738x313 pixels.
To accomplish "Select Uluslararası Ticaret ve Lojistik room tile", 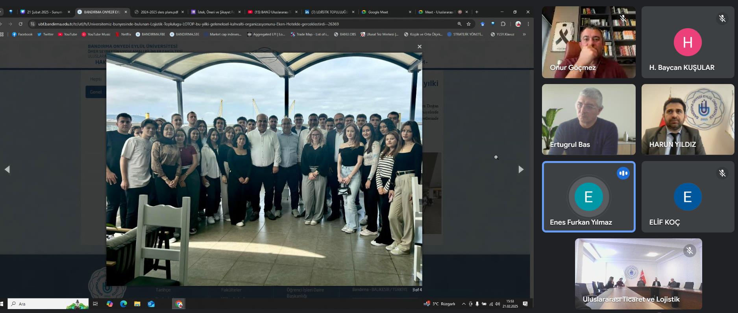I will [x=638, y=274].
